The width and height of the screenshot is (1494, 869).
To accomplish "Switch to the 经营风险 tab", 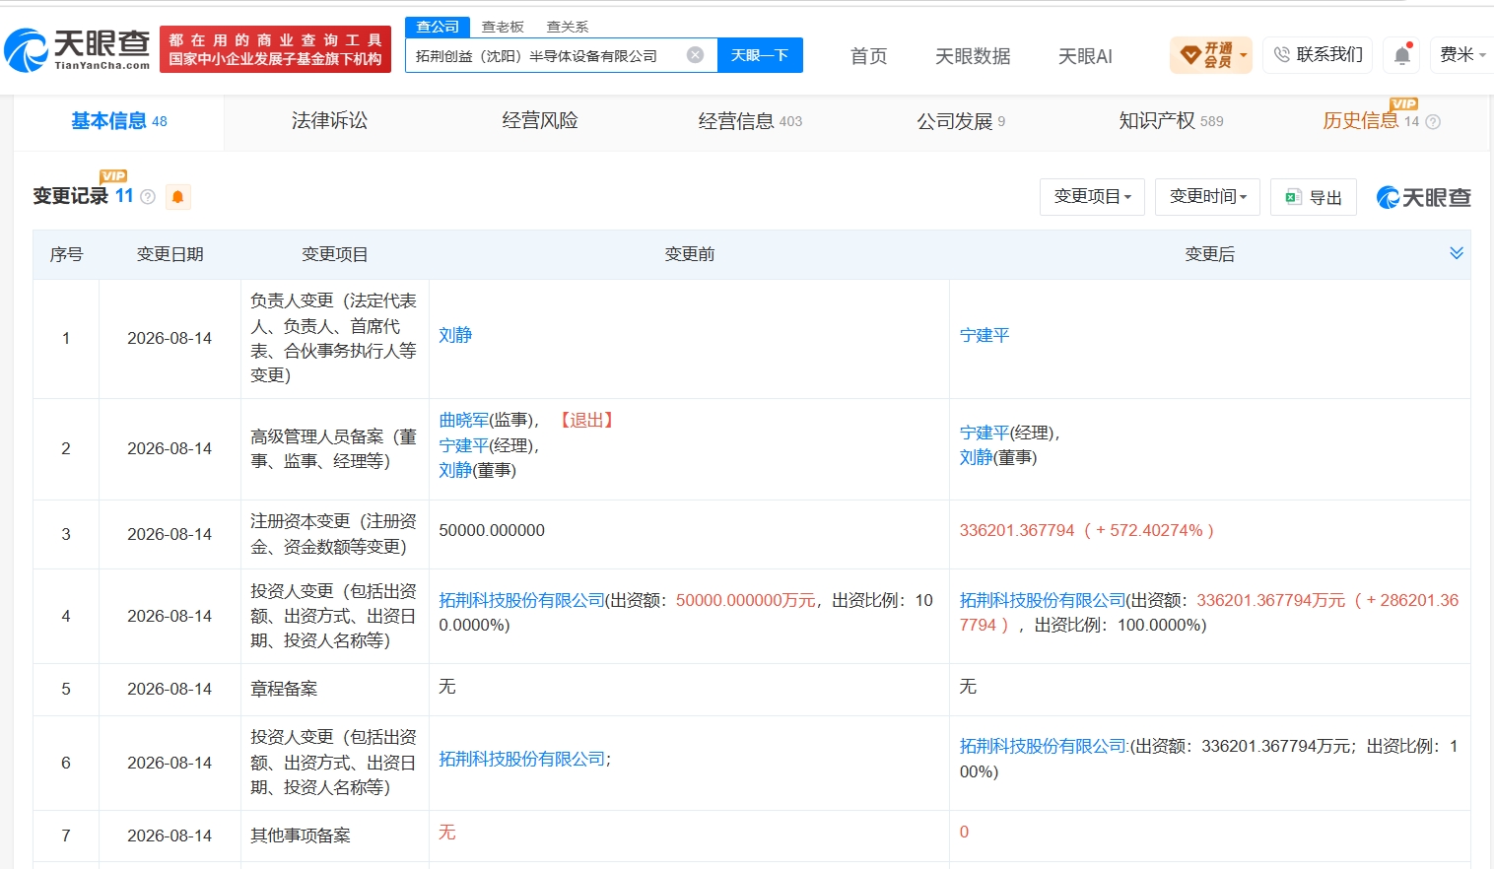I will 540,121.
